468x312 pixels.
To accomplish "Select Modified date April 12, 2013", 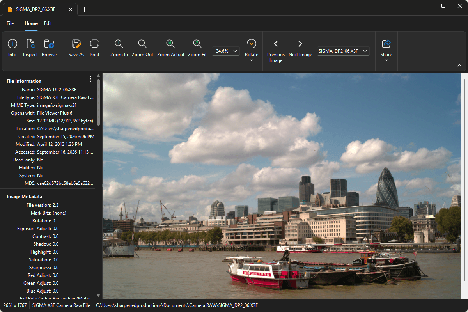I will point(59,144).
